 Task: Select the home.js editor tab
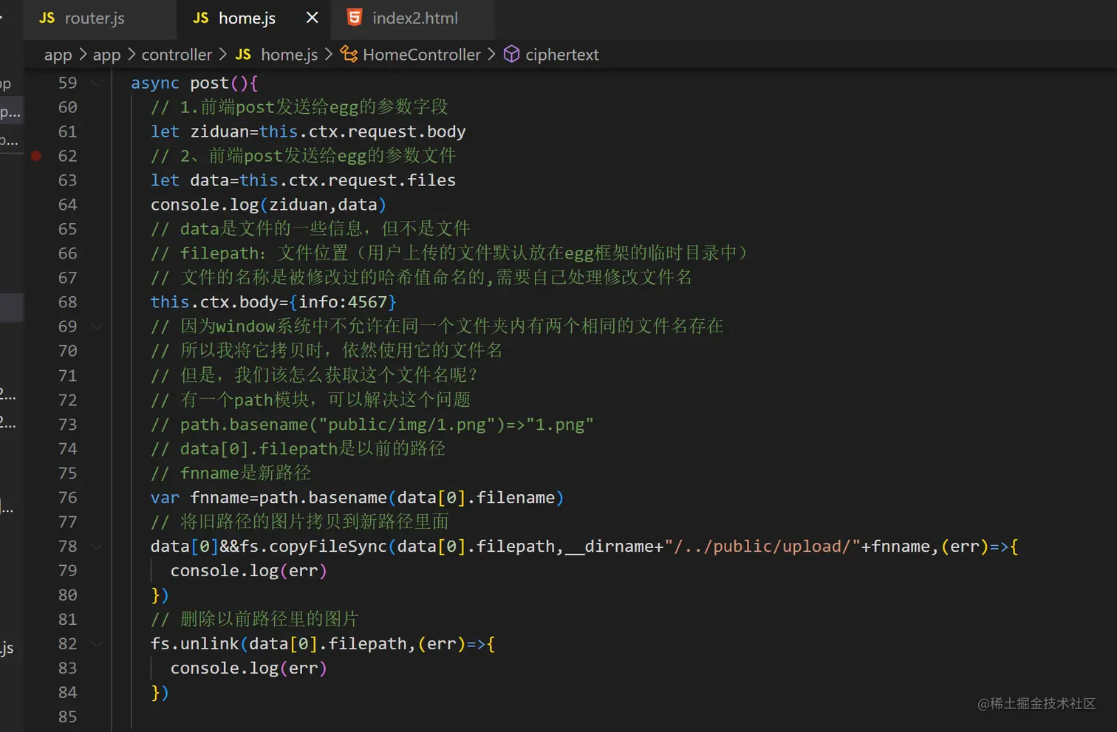click(x=247, y=18)
